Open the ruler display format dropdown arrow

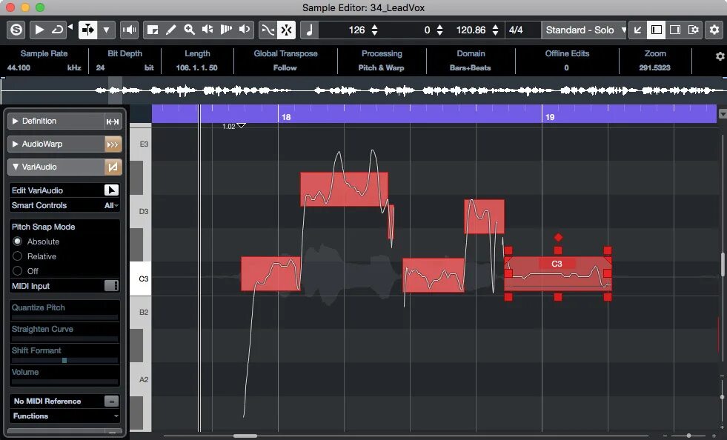[723, 113]
